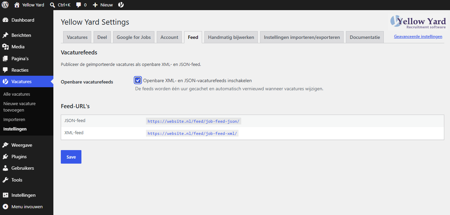The height and width of the screenshot is (215, 450).
Task: Click the Yellow Yard site name in the admin bar
Action: 33,5
